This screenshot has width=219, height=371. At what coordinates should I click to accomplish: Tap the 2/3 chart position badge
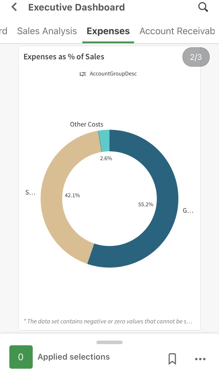[x=196, y=57]
